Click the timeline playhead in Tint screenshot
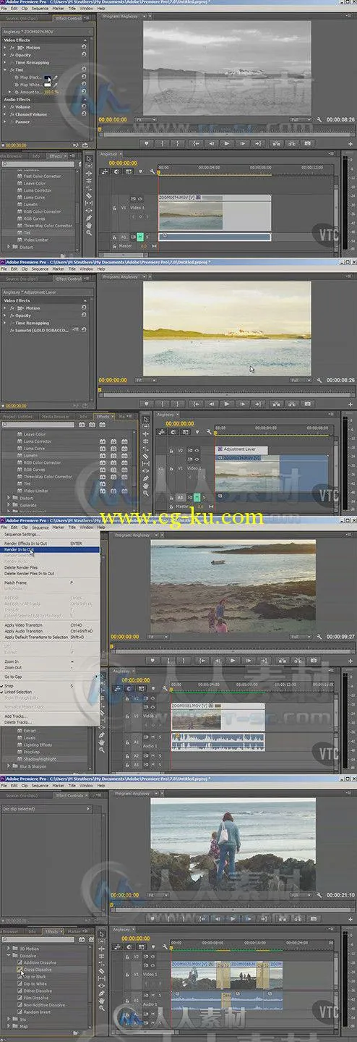Image resolution: width=357 pixels, height=1042 pixels. coord(159,174)
